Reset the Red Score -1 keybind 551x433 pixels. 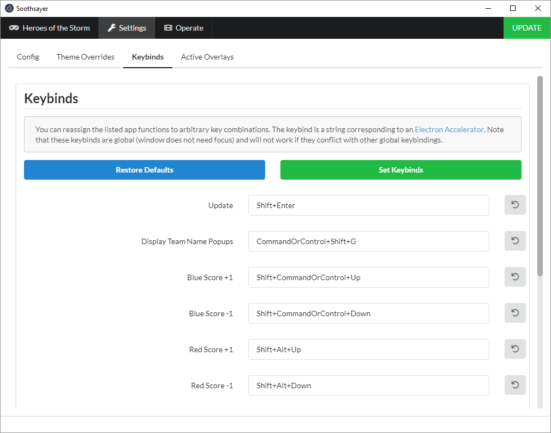point(515,385)
